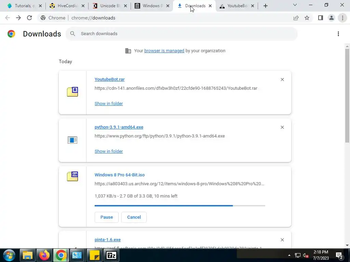Click the YoutubeBot.rar file icon

pos(72,92)
